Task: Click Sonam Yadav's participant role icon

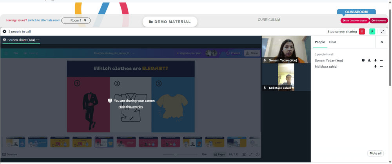Action: (369, 60)
